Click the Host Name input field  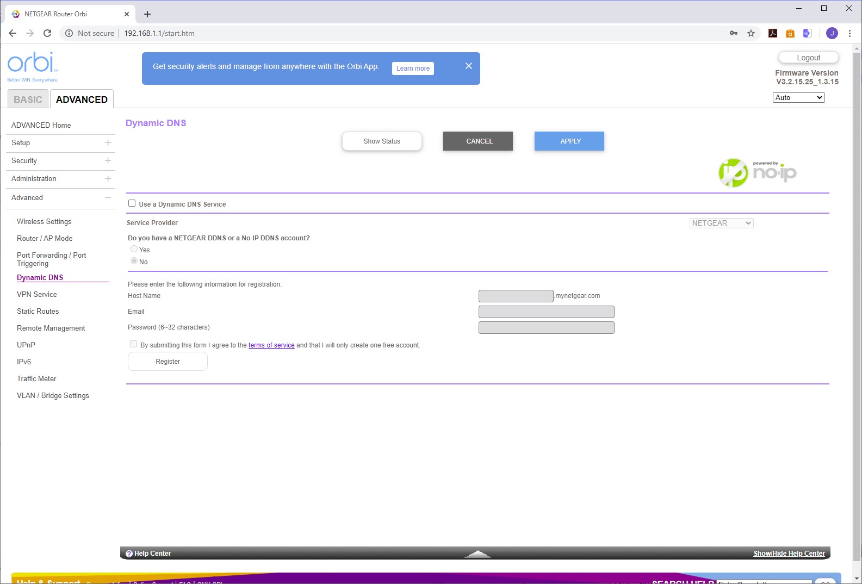516,296
